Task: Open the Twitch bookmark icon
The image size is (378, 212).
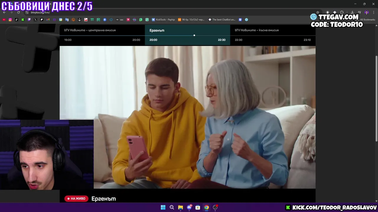Action: click(29, 20)
